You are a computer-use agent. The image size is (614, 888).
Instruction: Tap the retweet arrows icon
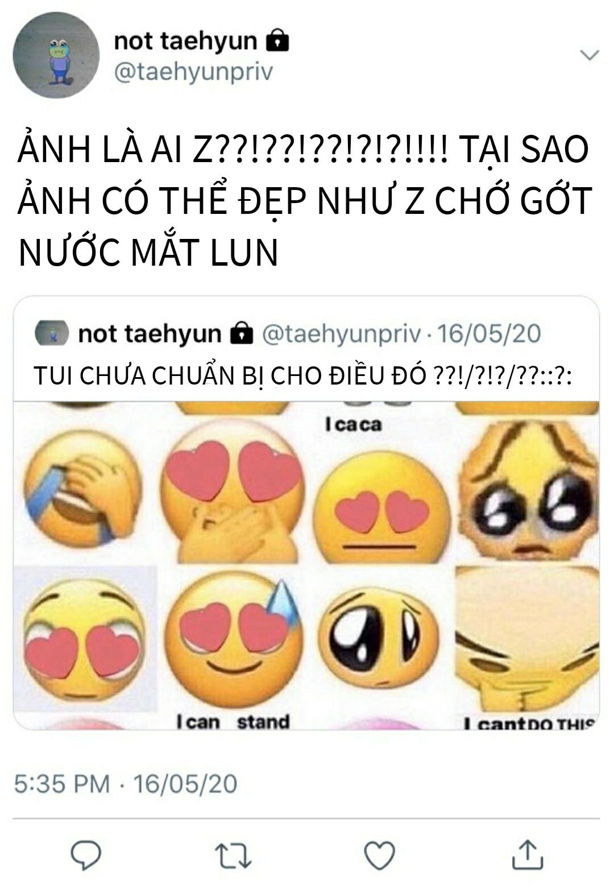point(233,856)
